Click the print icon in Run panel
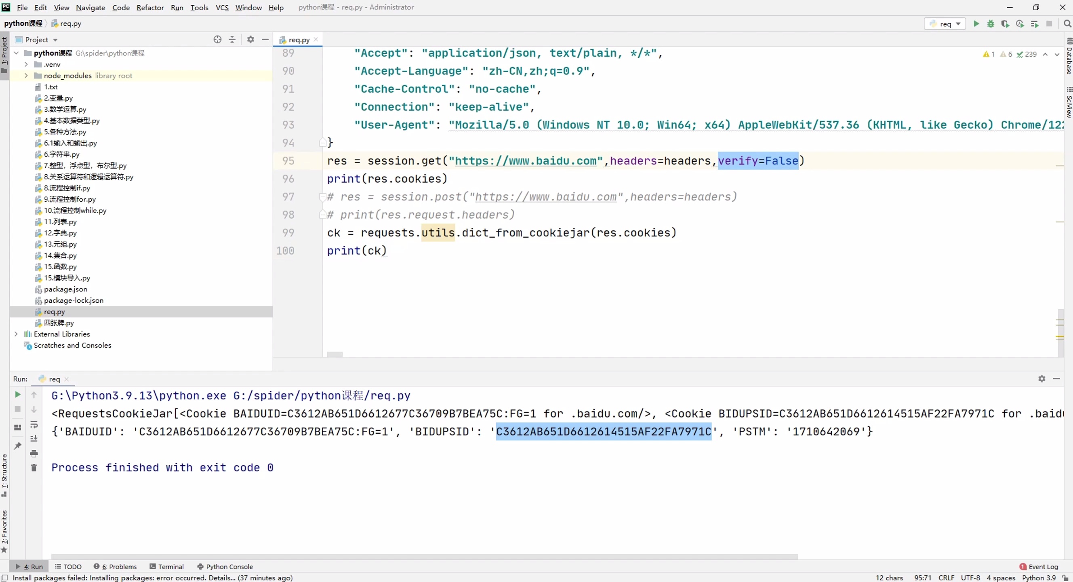The height and width of the screenshot is (582, 1073). [34, 454]
